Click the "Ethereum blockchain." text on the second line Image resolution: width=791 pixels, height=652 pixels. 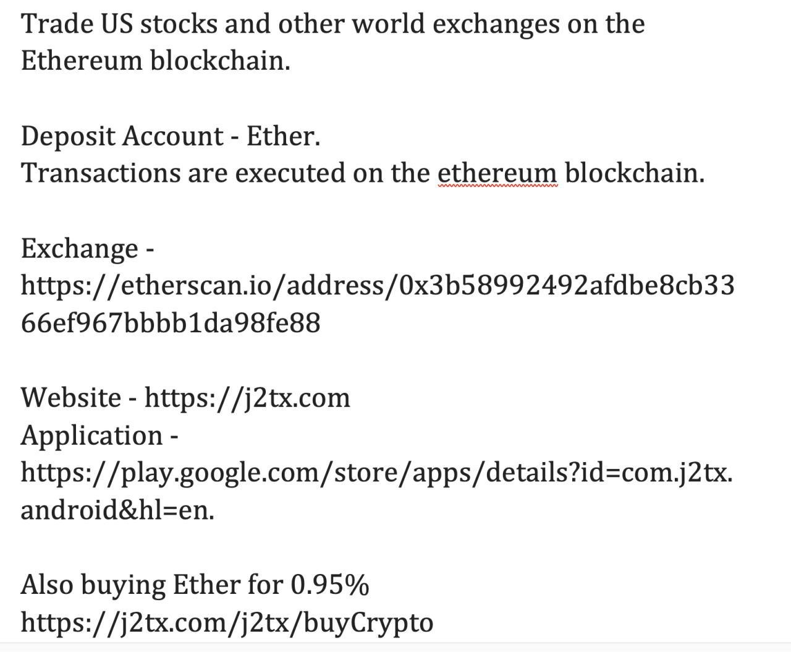tap(155, 61)
